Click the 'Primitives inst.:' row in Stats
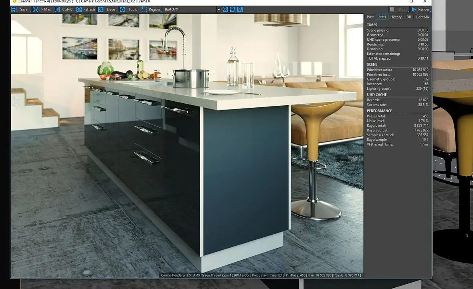The image size is (473, 289). tap(398, 74)
